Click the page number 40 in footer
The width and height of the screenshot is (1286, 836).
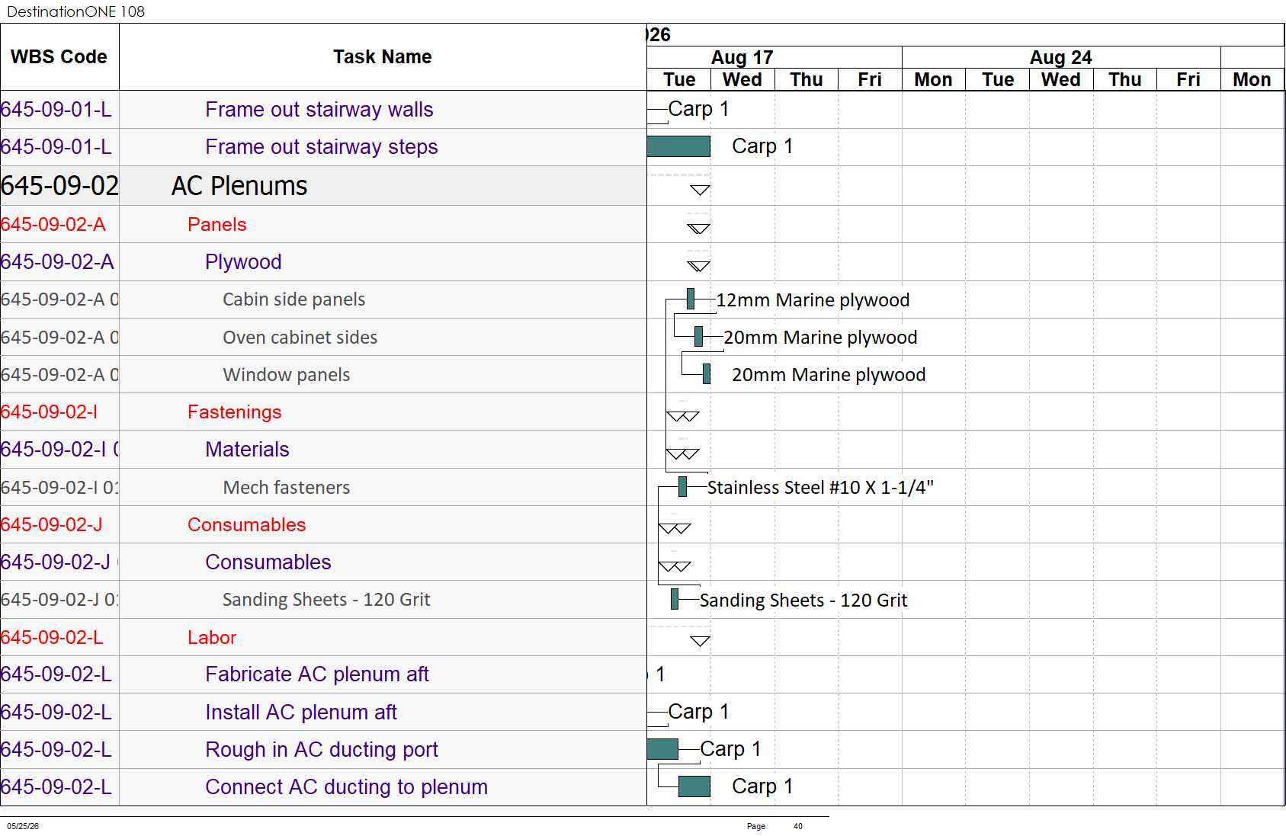point(798,826)
